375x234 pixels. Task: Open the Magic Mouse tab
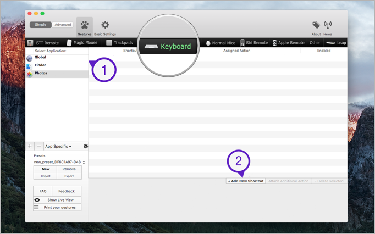(x=82, y=43)
